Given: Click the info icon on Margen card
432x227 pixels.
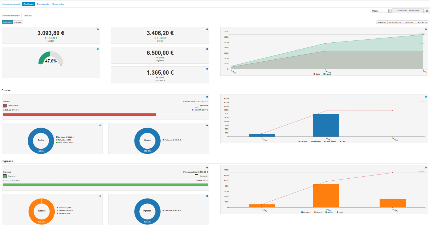Looking at the screenshot, I should coord(98,29).
